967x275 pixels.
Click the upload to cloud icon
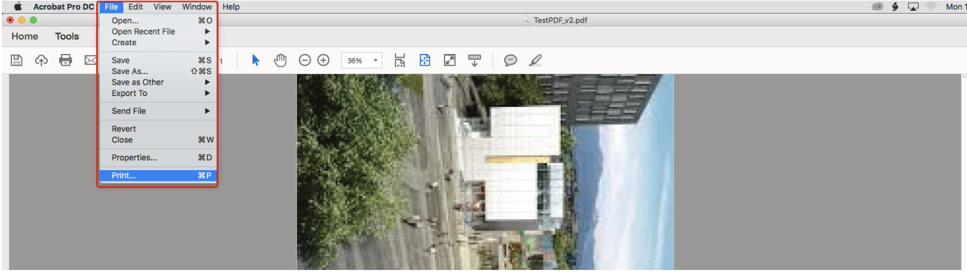[x=41, y=60]
